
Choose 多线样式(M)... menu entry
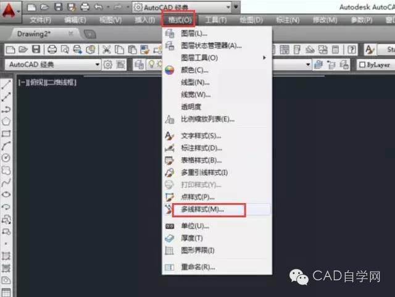tap(217, 209)
